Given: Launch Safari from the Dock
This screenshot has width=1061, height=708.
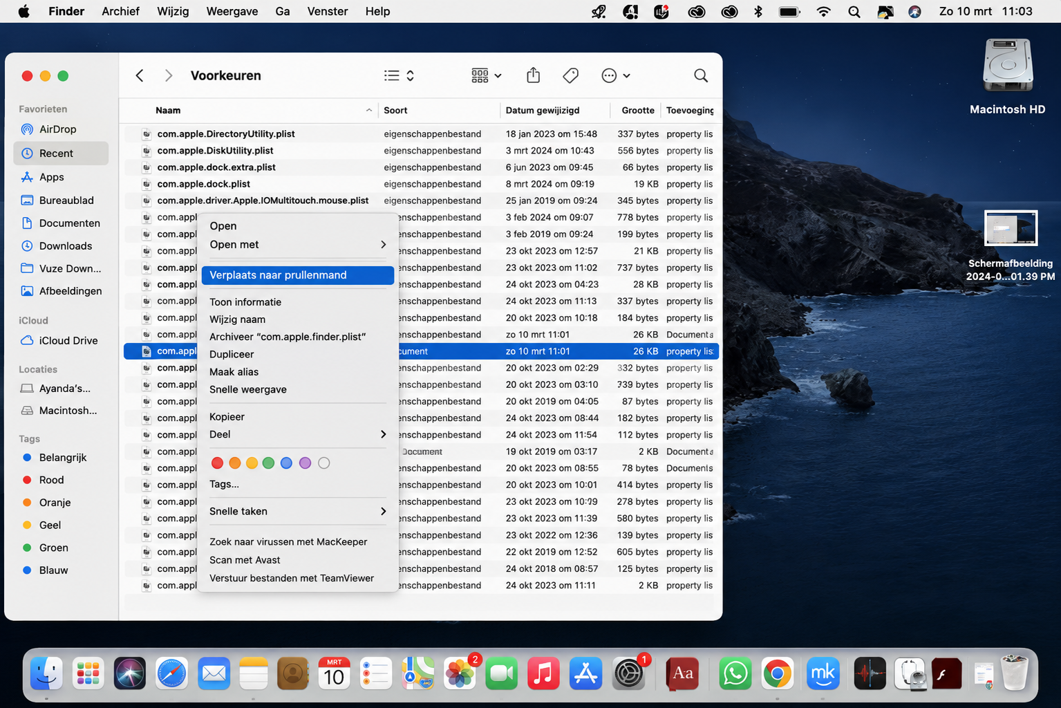Looking at the screenshot, I should click(171, 673).
